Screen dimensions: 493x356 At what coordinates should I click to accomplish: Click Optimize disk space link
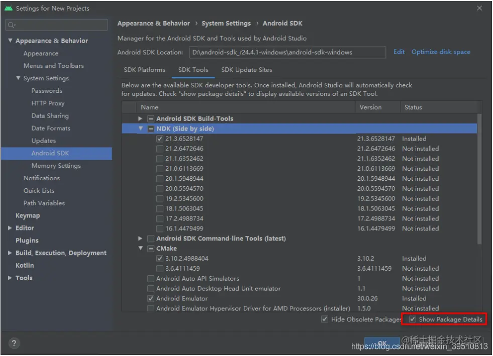coord(441,52)
